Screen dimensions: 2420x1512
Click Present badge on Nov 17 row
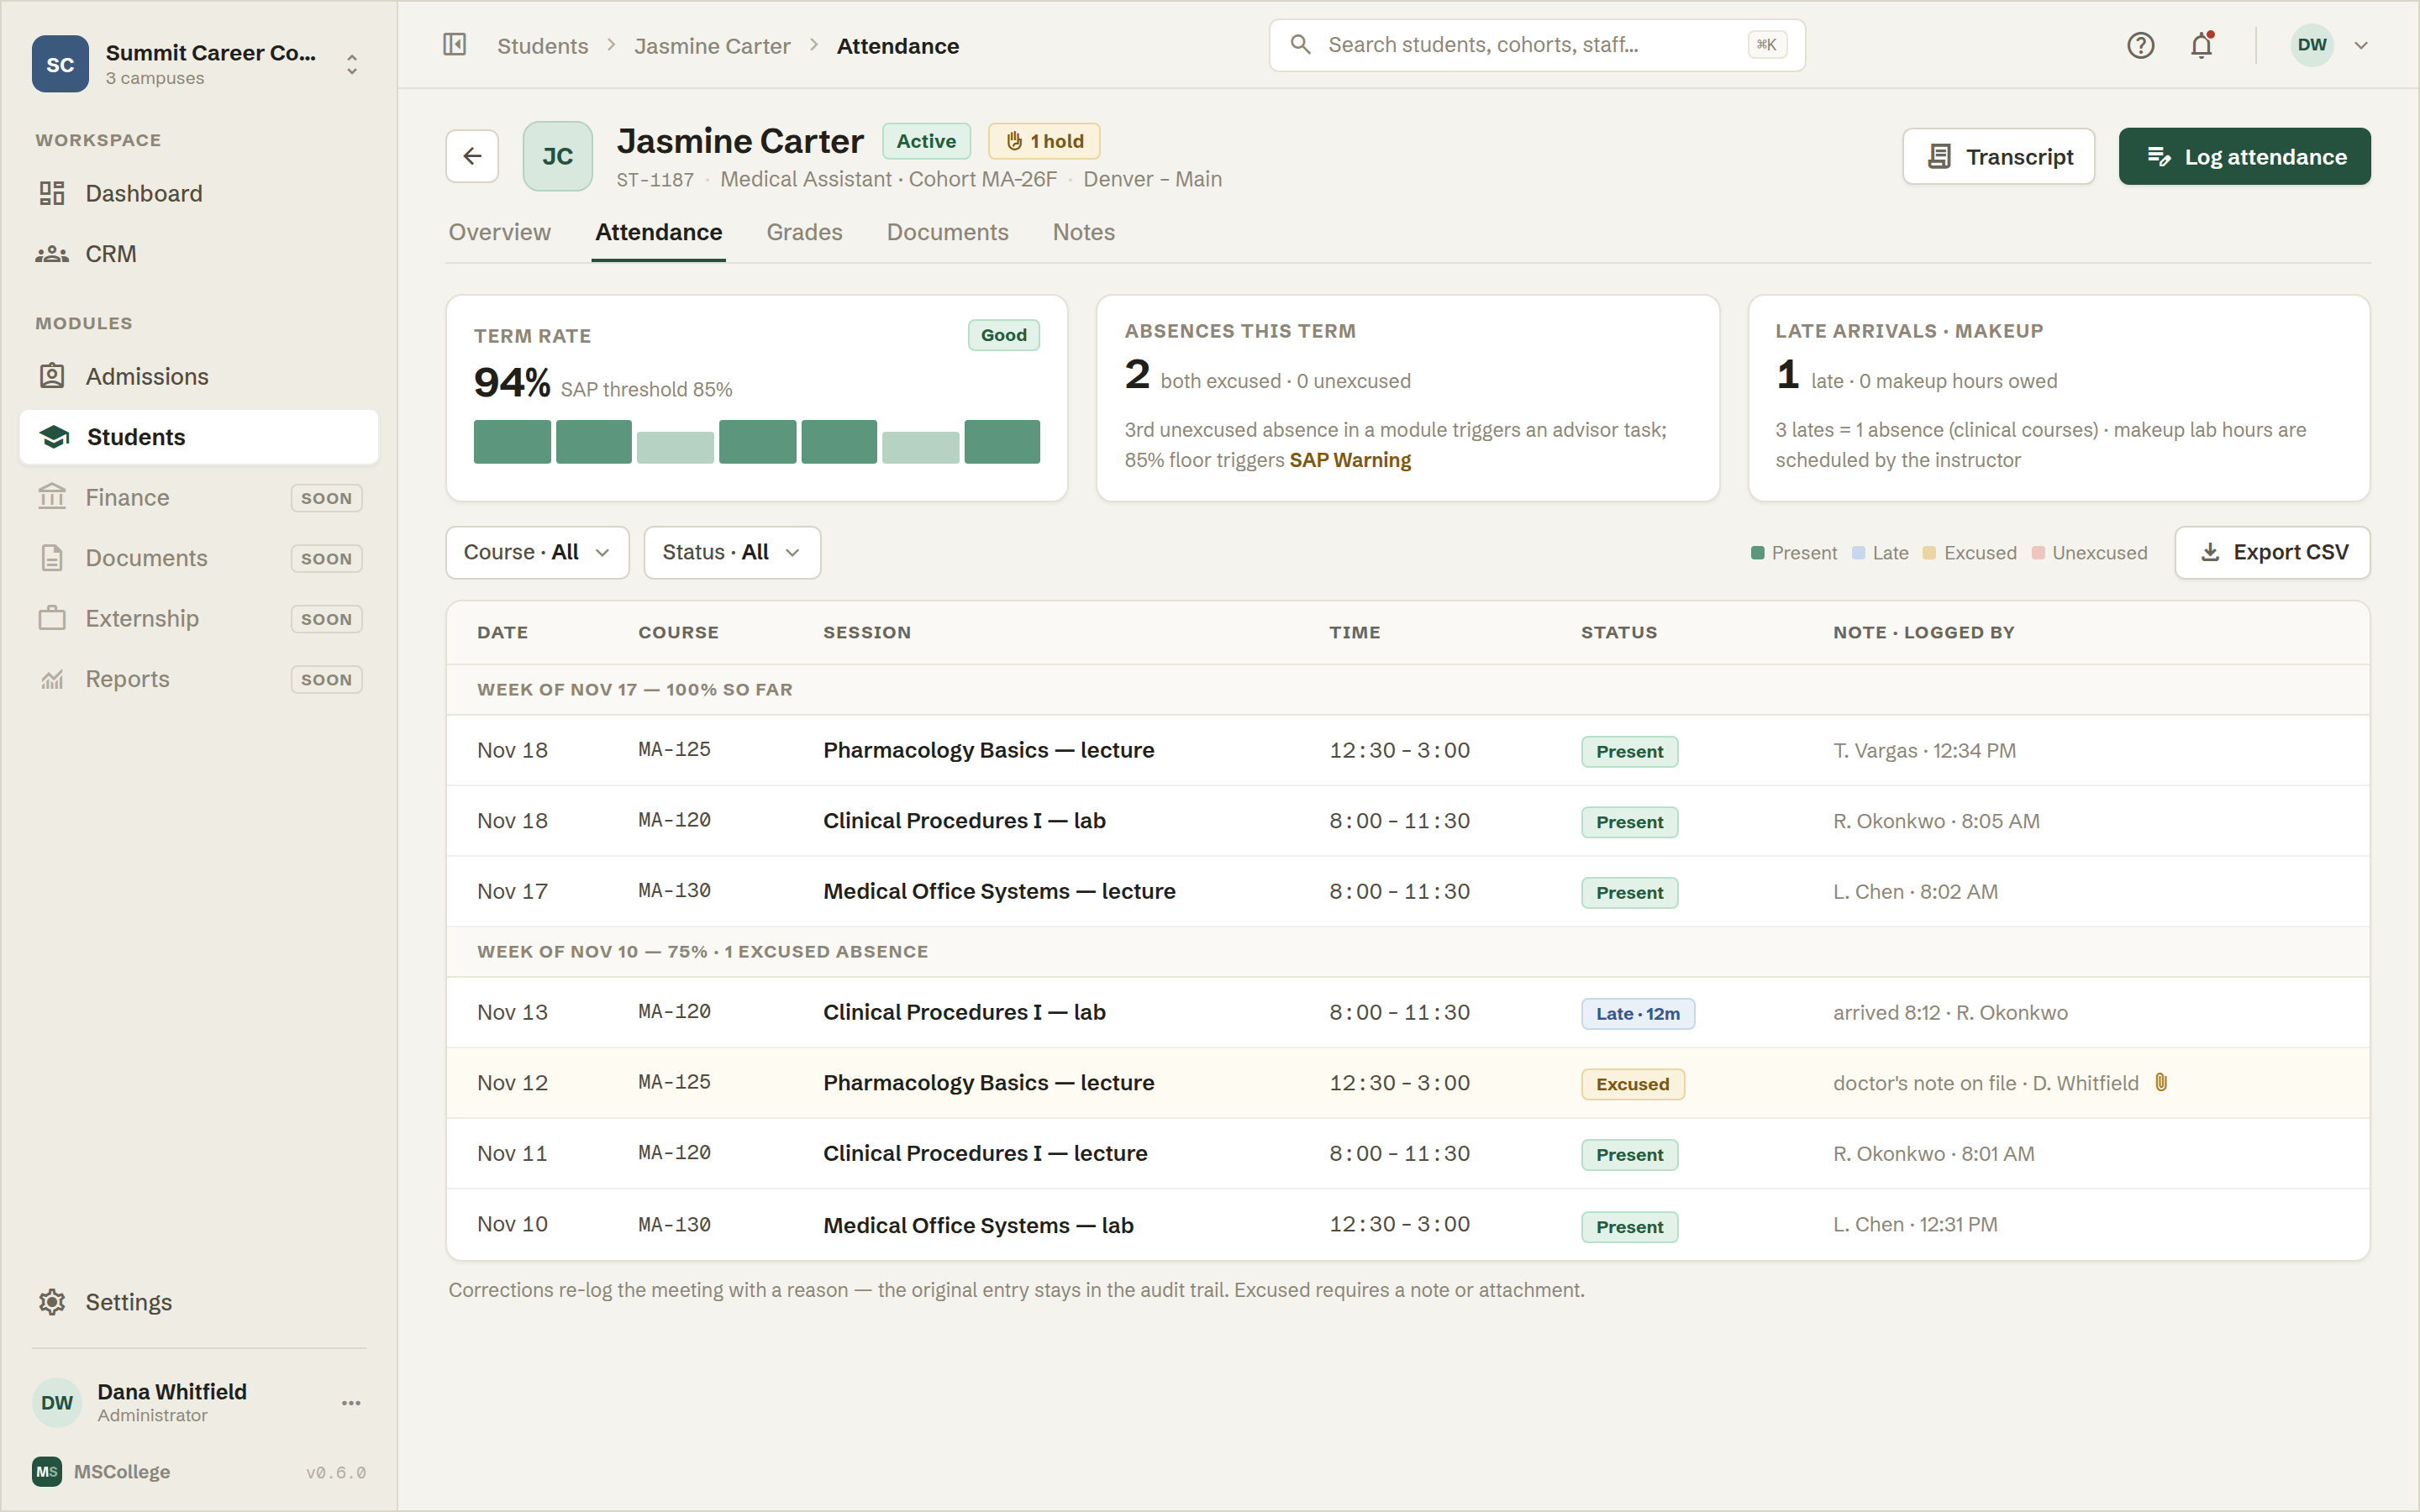point(1629,892)
